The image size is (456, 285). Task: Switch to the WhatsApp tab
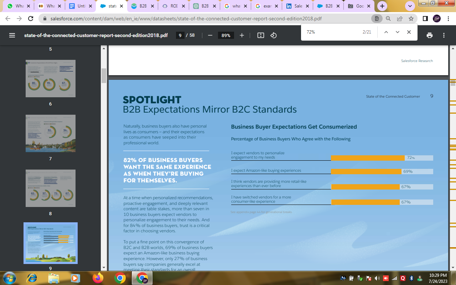pyautogui.click(x=19, y=6)
